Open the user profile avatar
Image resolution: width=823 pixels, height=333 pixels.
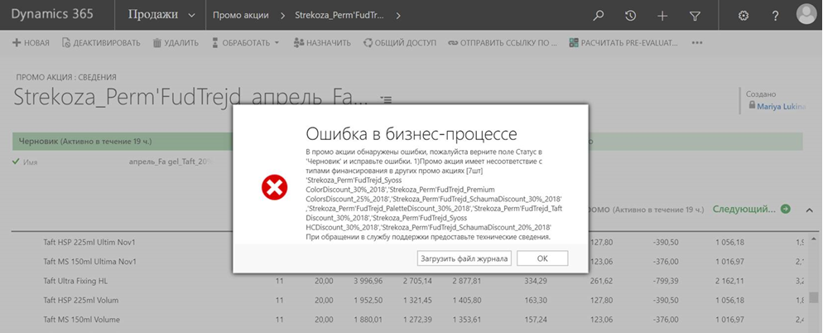point(806,14)
